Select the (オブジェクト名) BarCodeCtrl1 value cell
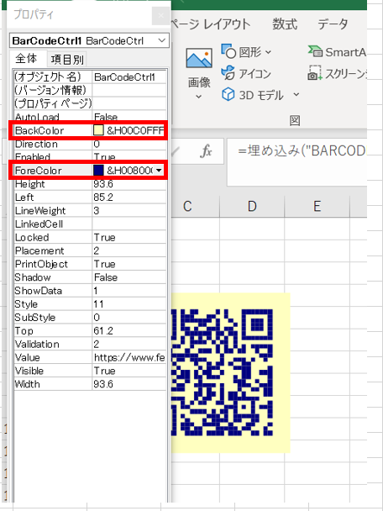 (x=129, y=77)
